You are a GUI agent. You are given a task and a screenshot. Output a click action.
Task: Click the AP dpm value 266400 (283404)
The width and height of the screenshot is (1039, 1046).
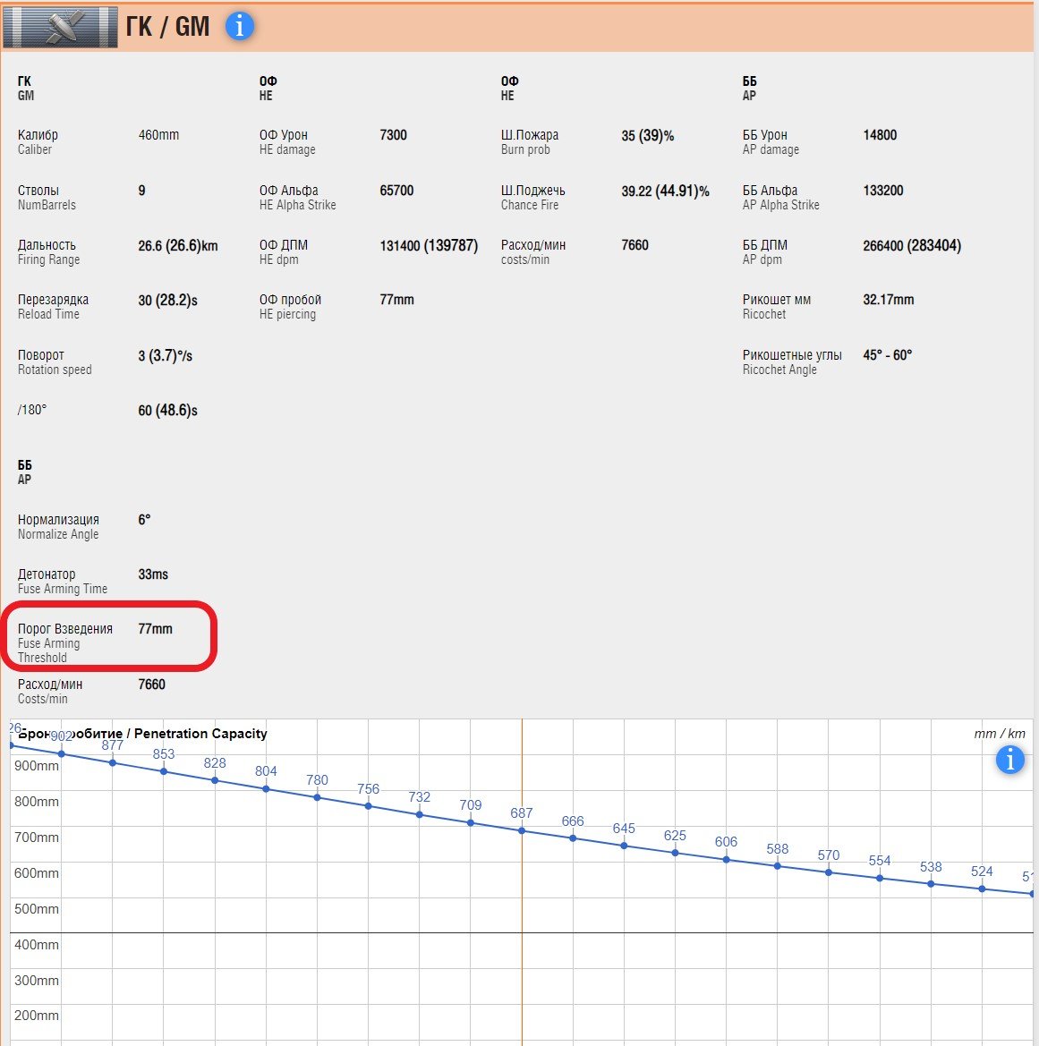click(911, 245)
